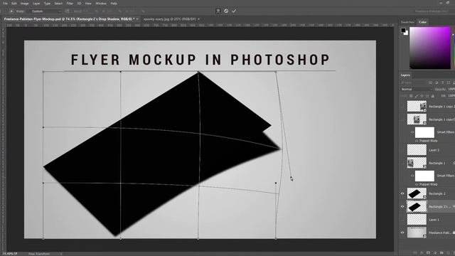The width and height of the screenshot is (455, 256).
Task: Toggle Smart Filters visibility under Rectangle 1 copy
Action: click(x=412, y=132)
